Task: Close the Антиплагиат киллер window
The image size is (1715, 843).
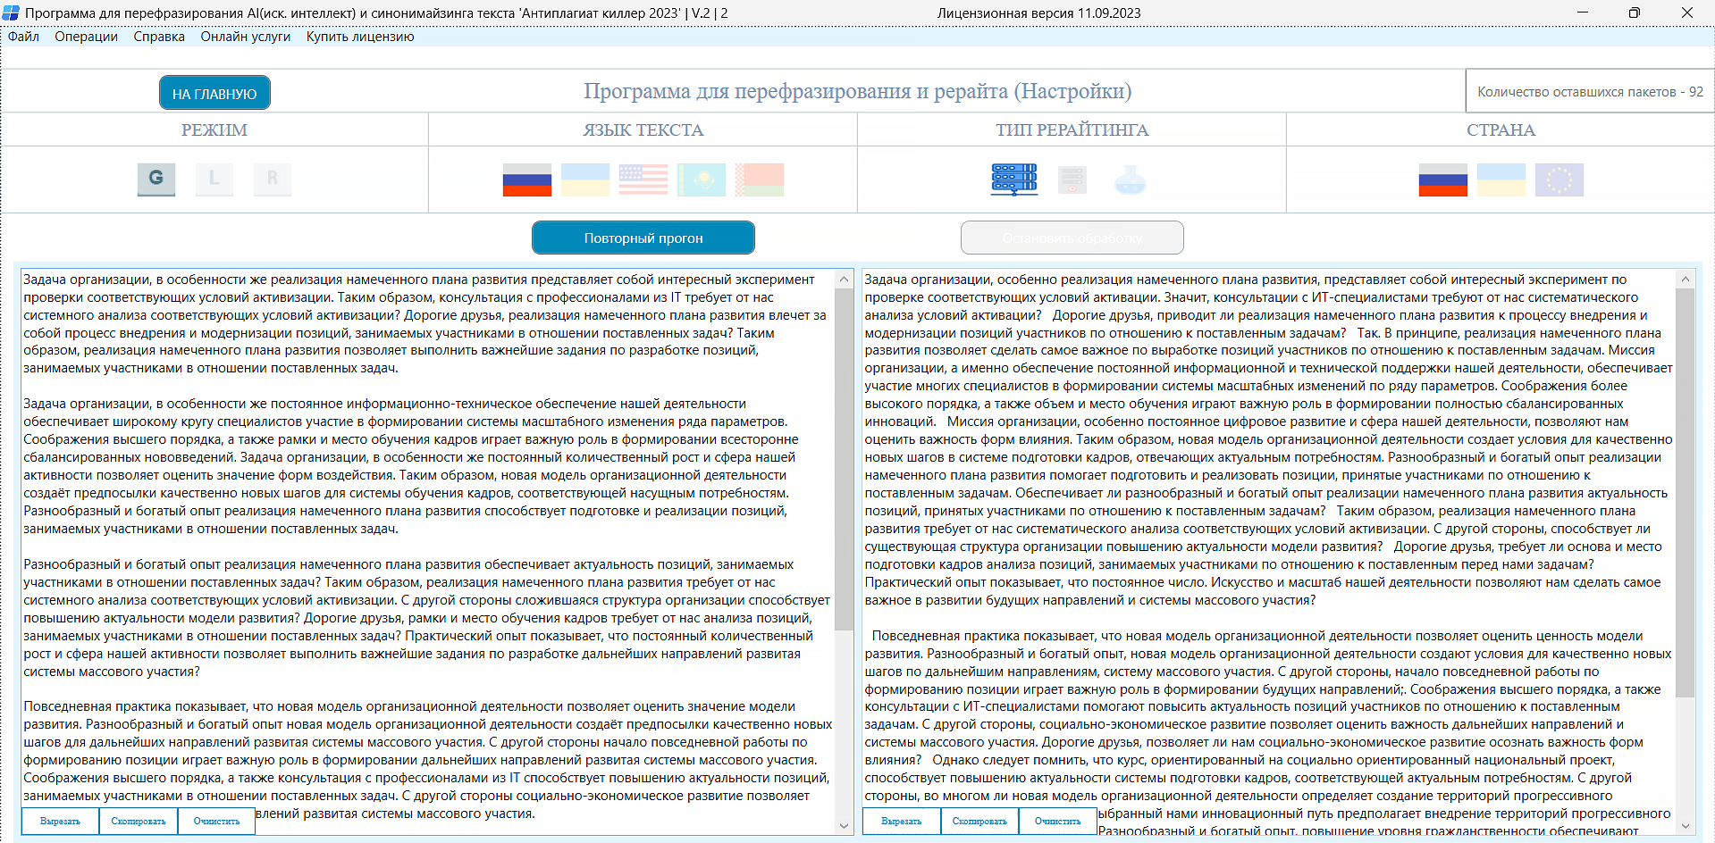Action: [x=1687, y=13]
